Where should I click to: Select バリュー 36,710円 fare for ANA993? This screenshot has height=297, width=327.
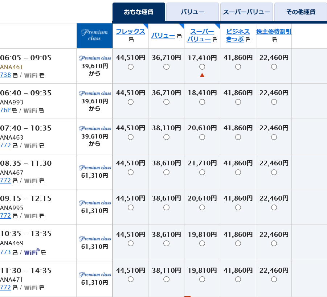click(167, 102)
